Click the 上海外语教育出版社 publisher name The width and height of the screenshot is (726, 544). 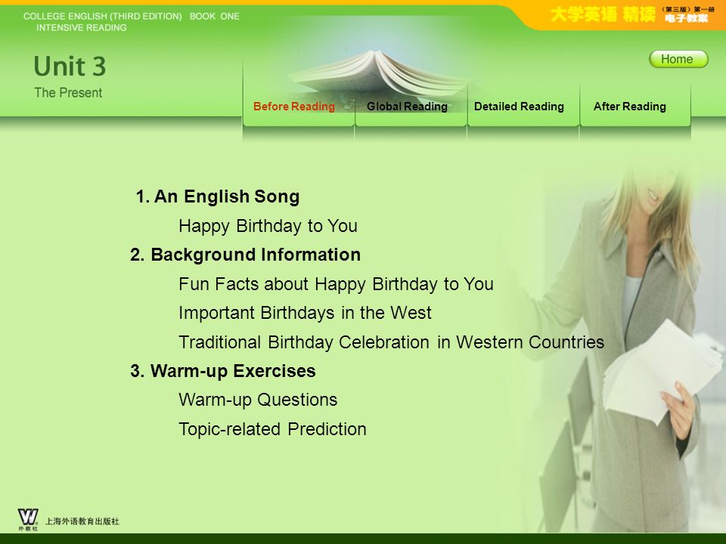click(82, 521)
